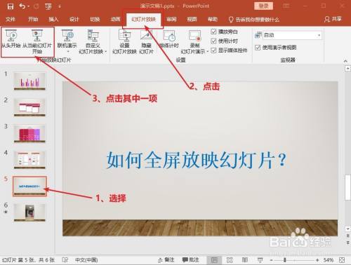Click Record Slide Show (录制幻灯片演示)
This screenshot has width=351, height=265.
[194, 41]
